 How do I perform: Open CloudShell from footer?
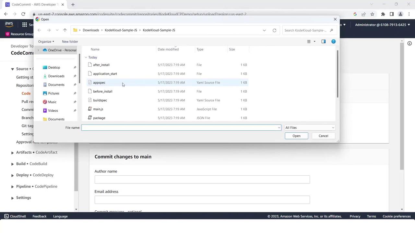15,216
